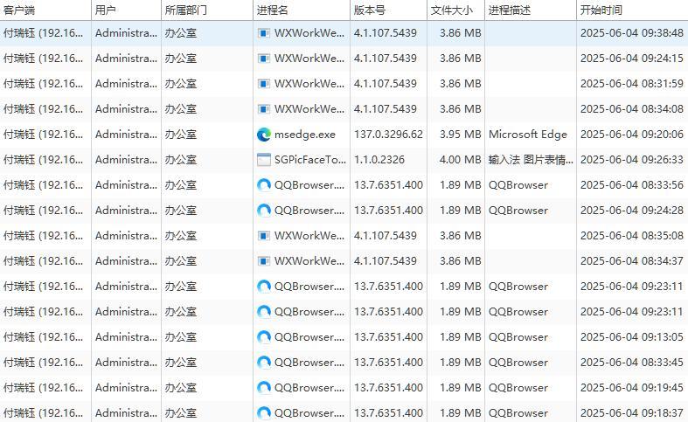
Task: Click QQBrowser icon in the 09:24:28 row
Action: click(264, 211)
